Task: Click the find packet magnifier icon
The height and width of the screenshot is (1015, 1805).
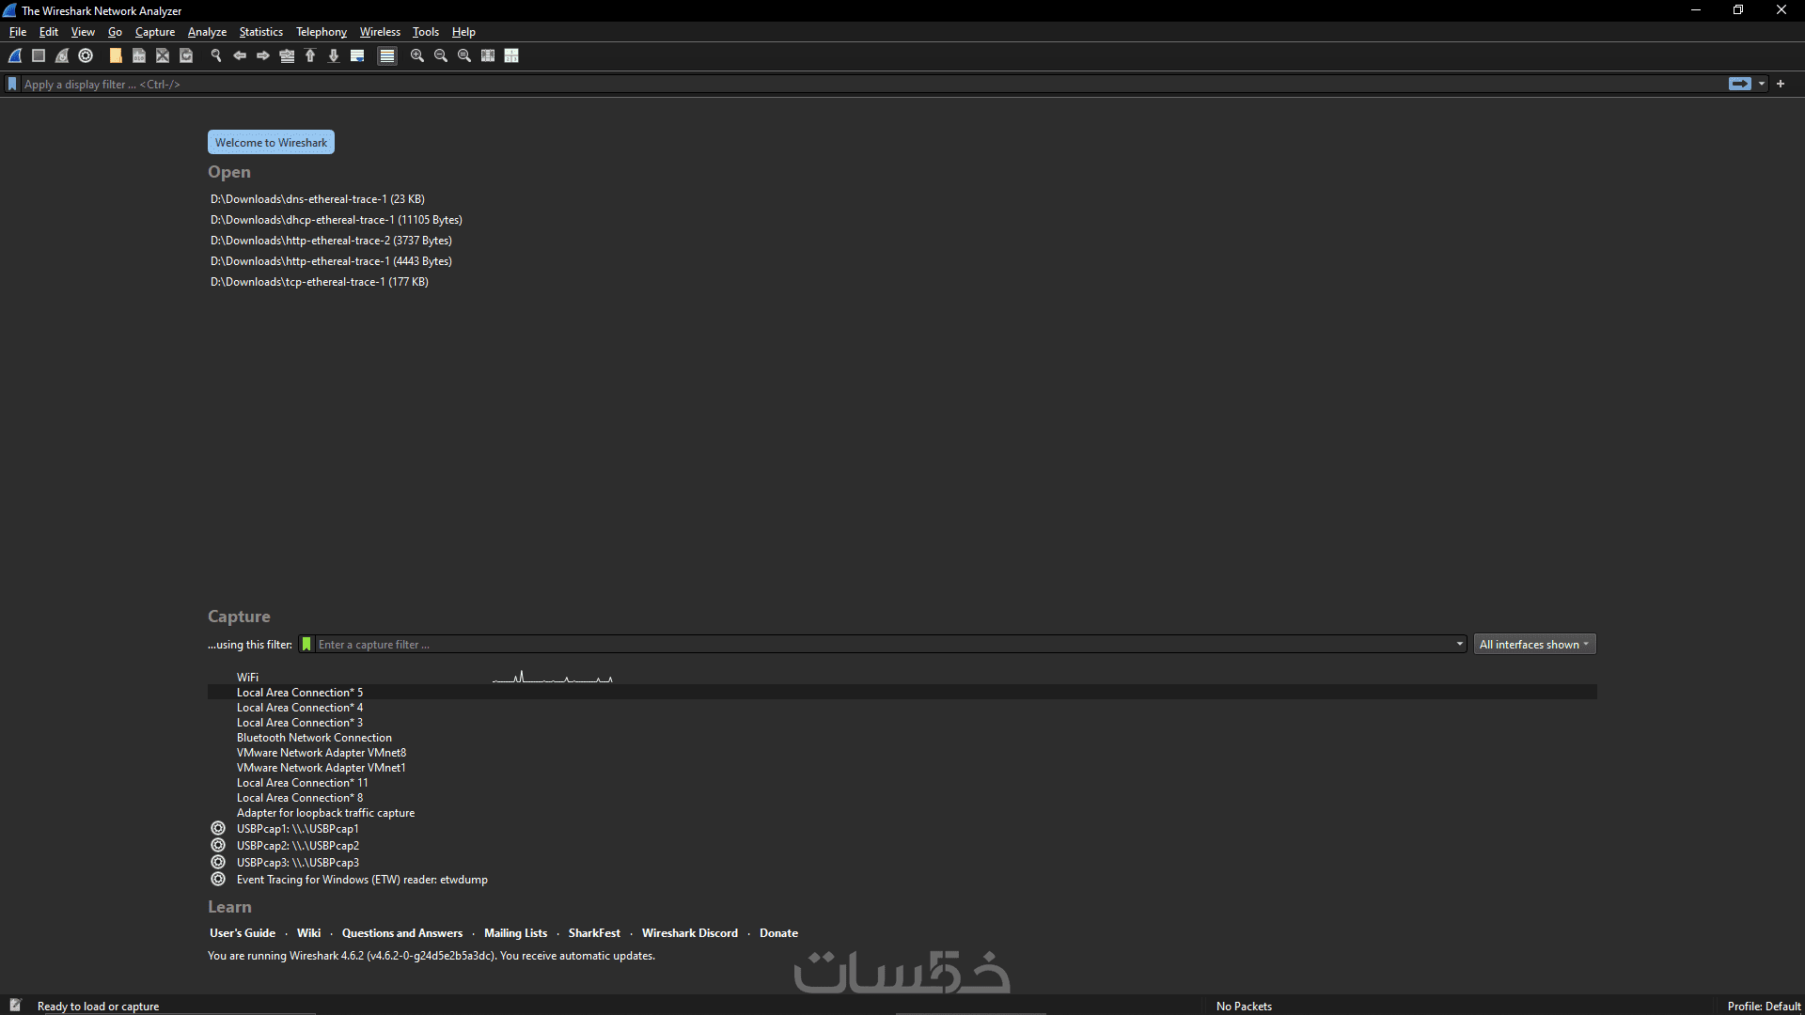Action: coord(216,56)
